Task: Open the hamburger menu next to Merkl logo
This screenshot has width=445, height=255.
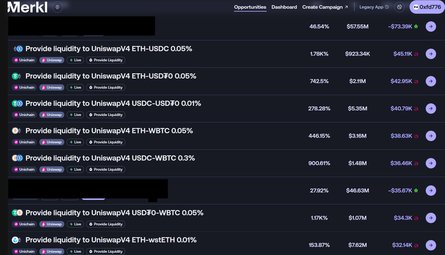Action: point(57,7)
